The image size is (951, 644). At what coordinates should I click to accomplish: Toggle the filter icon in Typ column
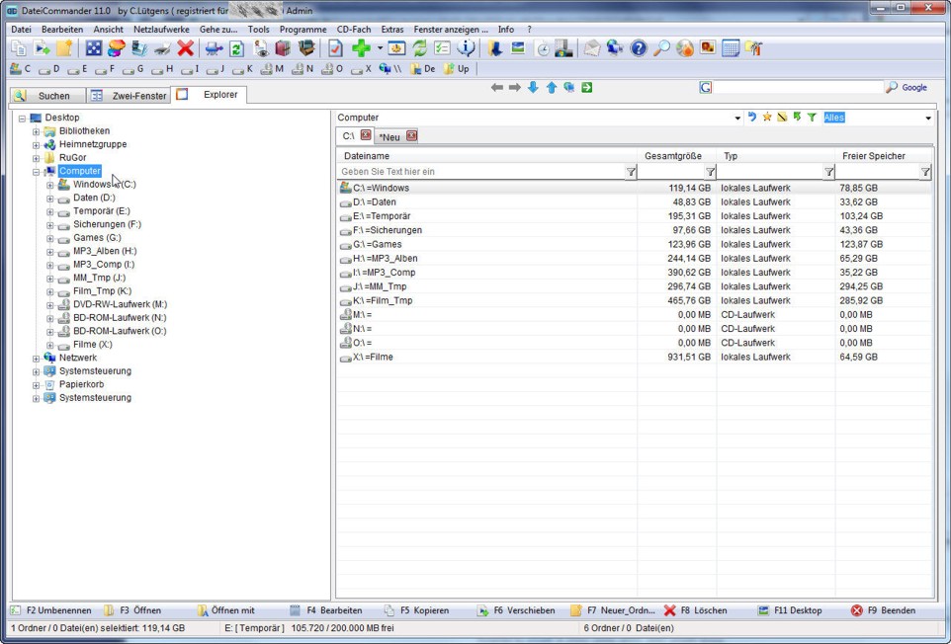pos(828,172)
